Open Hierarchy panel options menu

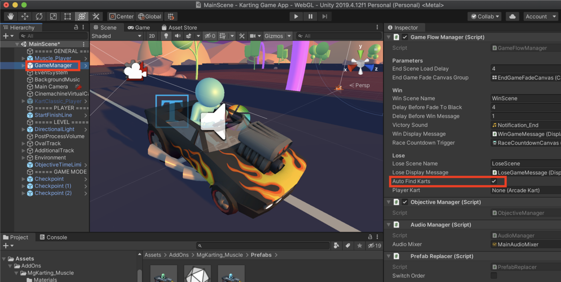(83, 28)
